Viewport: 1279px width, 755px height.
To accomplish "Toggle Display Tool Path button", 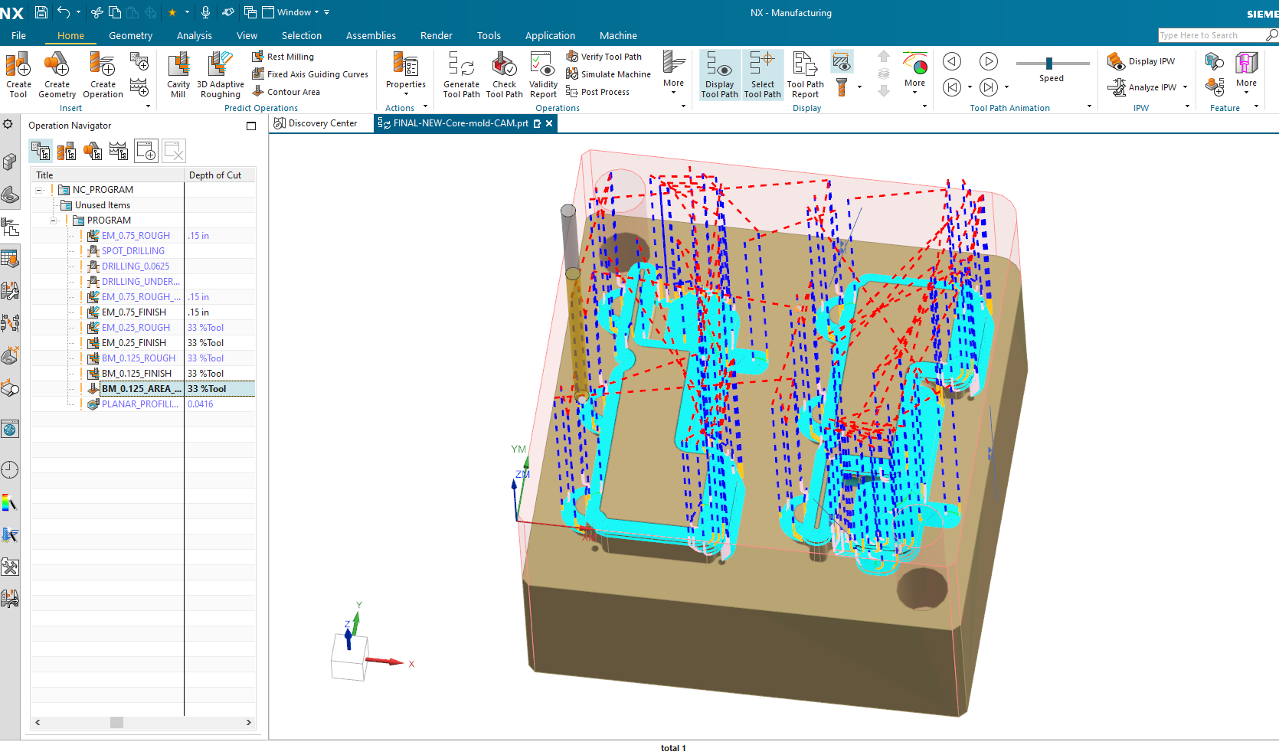I will 719,75.
